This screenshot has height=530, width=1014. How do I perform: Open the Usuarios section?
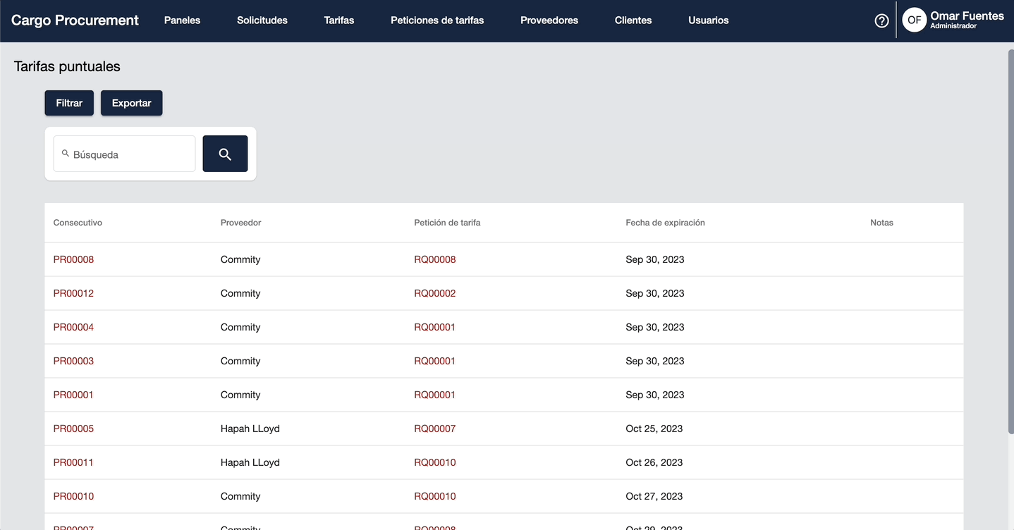click(x=709, y=20)
